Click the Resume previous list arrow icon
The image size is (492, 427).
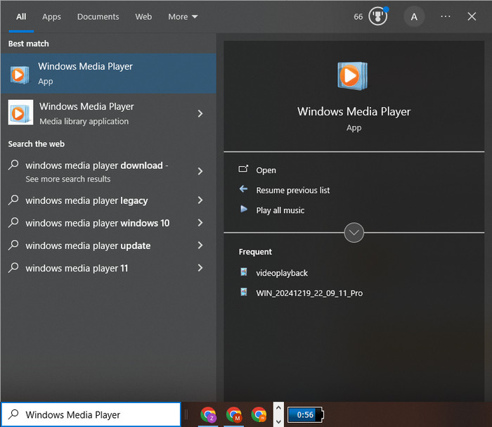pos(243,189)
